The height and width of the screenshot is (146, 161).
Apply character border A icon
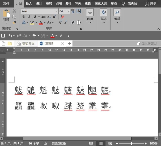point(79,11)
